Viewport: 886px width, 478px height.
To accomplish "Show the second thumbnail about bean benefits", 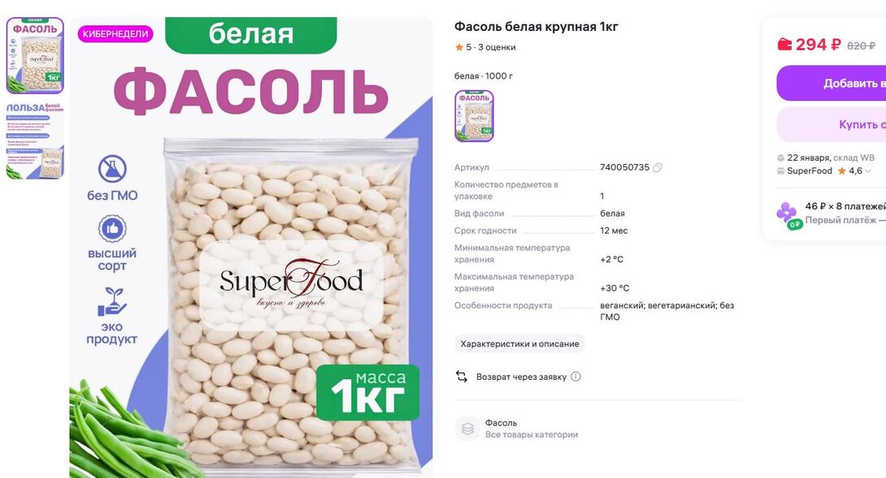I will pyautogui.click(x=35, y=140).
